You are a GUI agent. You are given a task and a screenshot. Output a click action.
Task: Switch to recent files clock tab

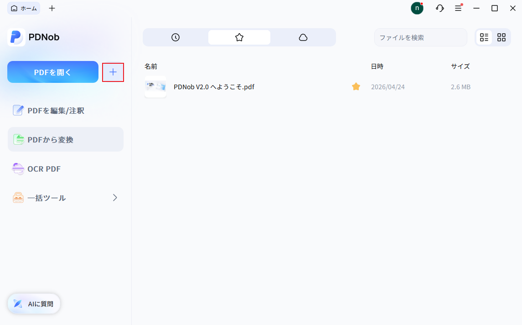coord(176,37)
